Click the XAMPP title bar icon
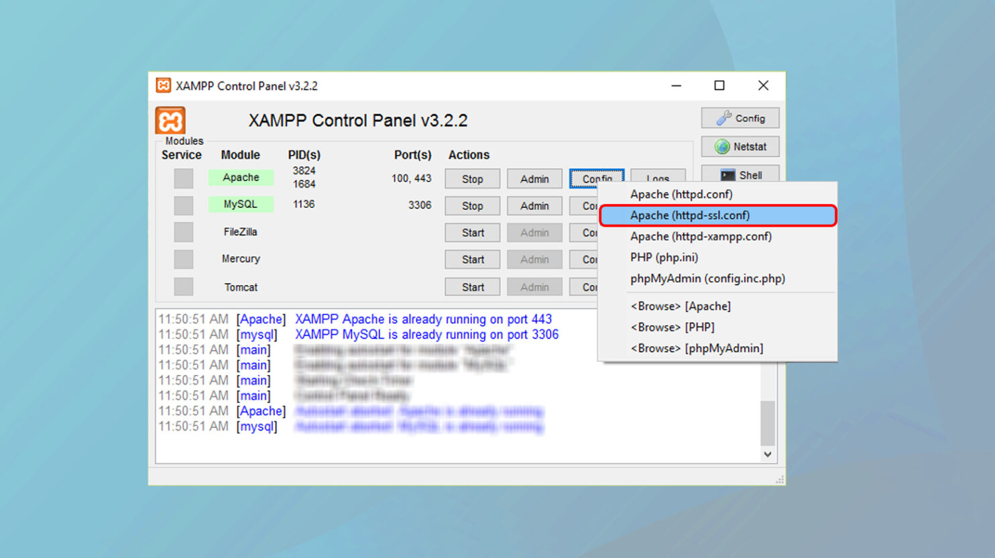Image resolution: width=995 pixels, height=558 pixels. coord(163,86)
